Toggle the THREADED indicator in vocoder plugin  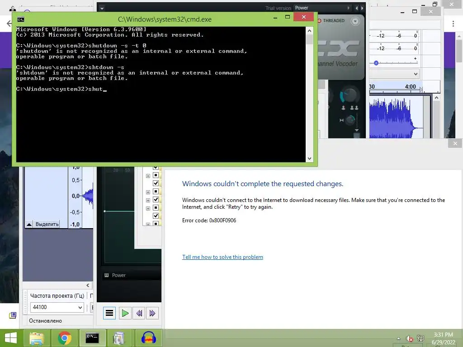tap(331, 21)
